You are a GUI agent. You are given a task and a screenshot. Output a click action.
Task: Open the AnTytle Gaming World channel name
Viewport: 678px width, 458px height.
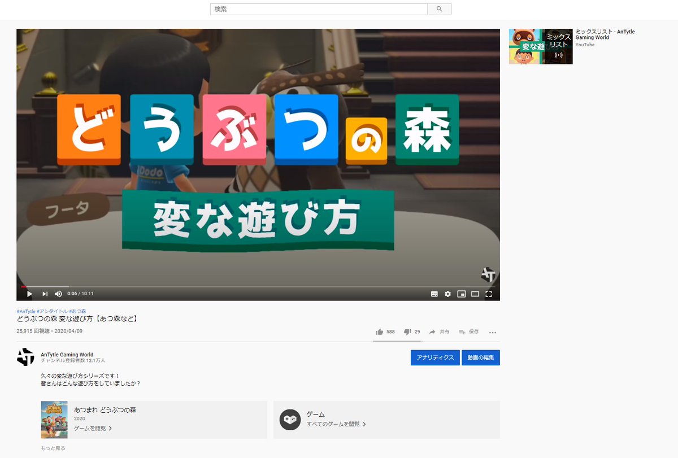(x=67, y=354)
